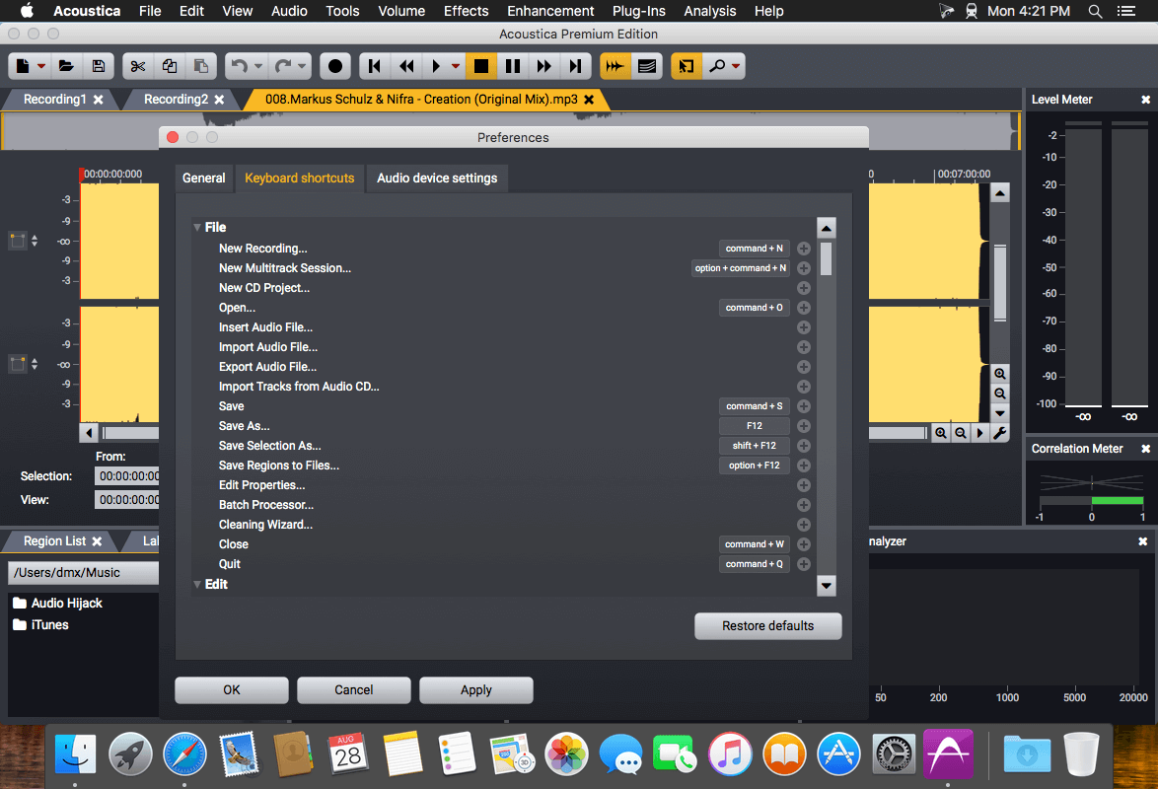Click the Record button in toolbar

coord(334,66)
